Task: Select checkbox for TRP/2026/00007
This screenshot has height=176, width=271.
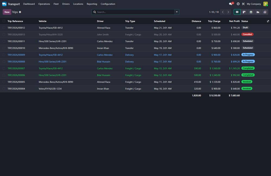Action: (x=4, y=69)
